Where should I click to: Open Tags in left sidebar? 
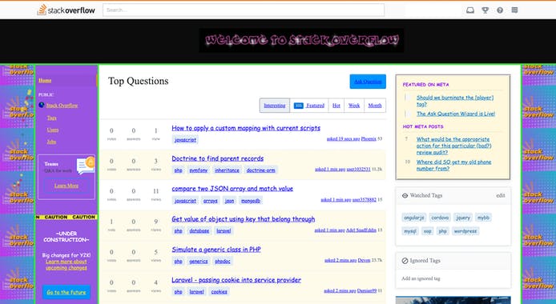click(x=52, y=118)
